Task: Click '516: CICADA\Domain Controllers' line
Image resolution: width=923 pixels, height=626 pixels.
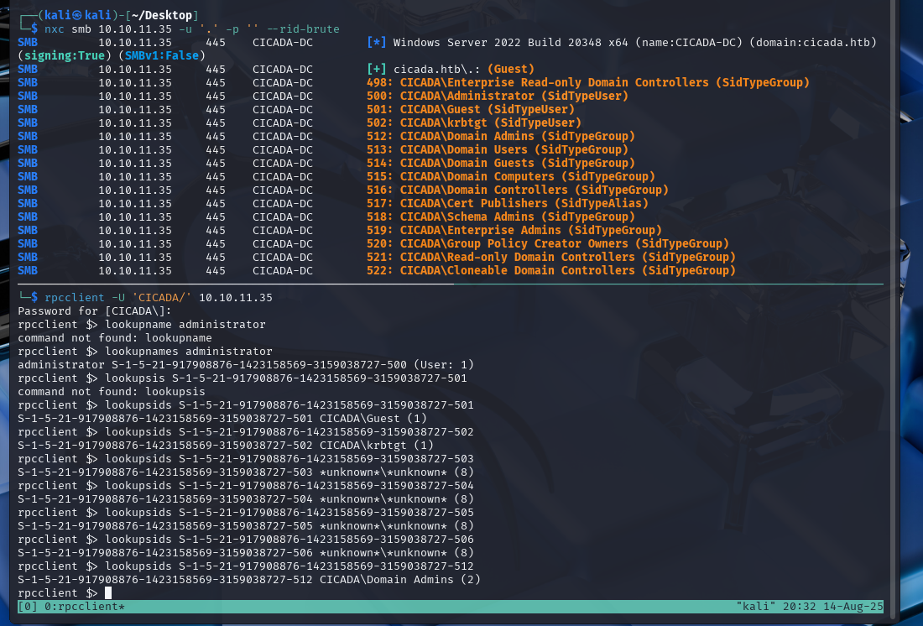Action: pyautogui.click(x=518, y=190)
